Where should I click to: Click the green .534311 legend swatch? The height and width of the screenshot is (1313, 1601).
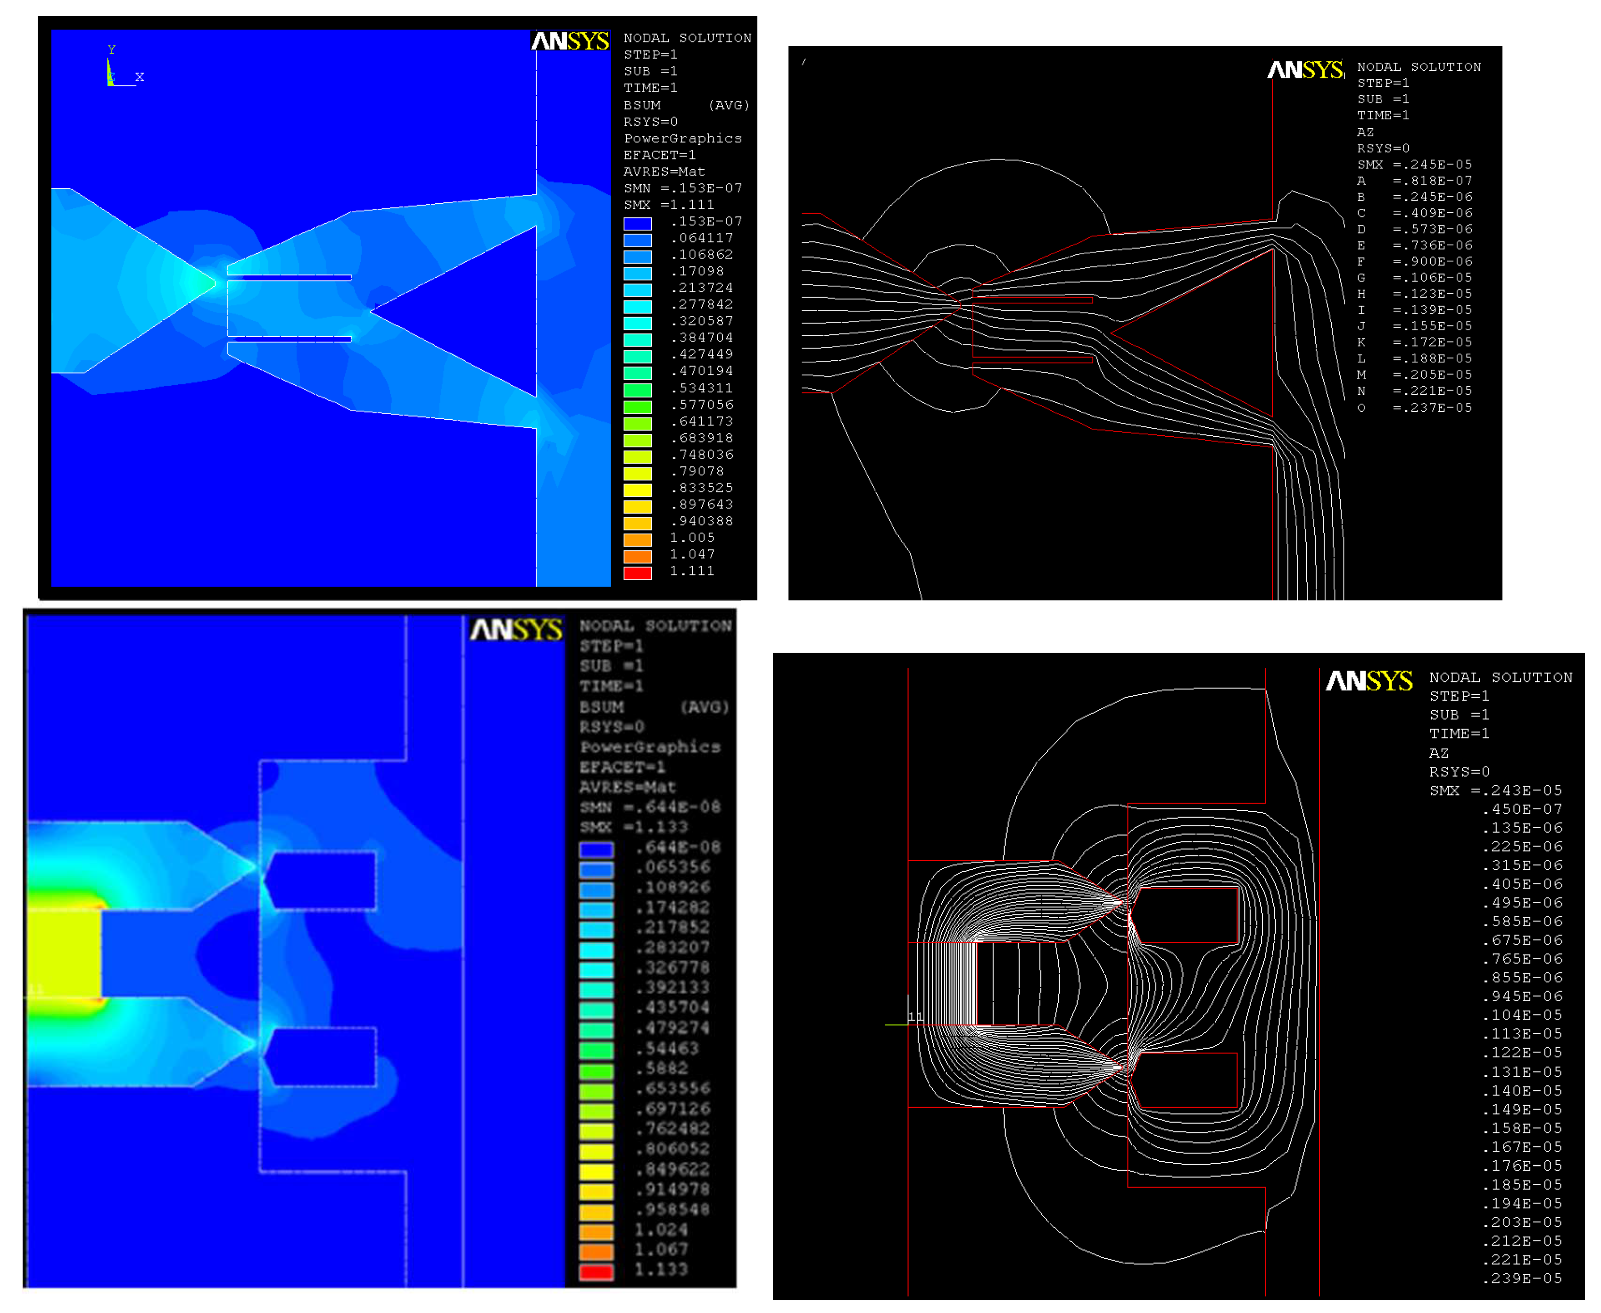coord(637,390)
